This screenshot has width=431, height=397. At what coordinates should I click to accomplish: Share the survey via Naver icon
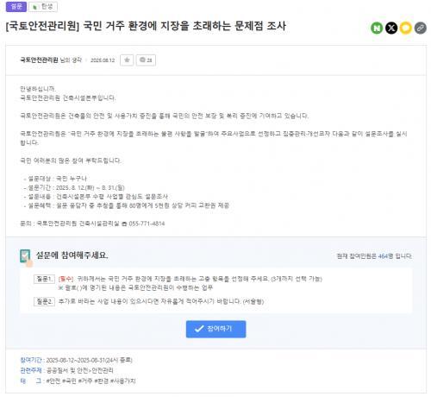click(377, 28)
